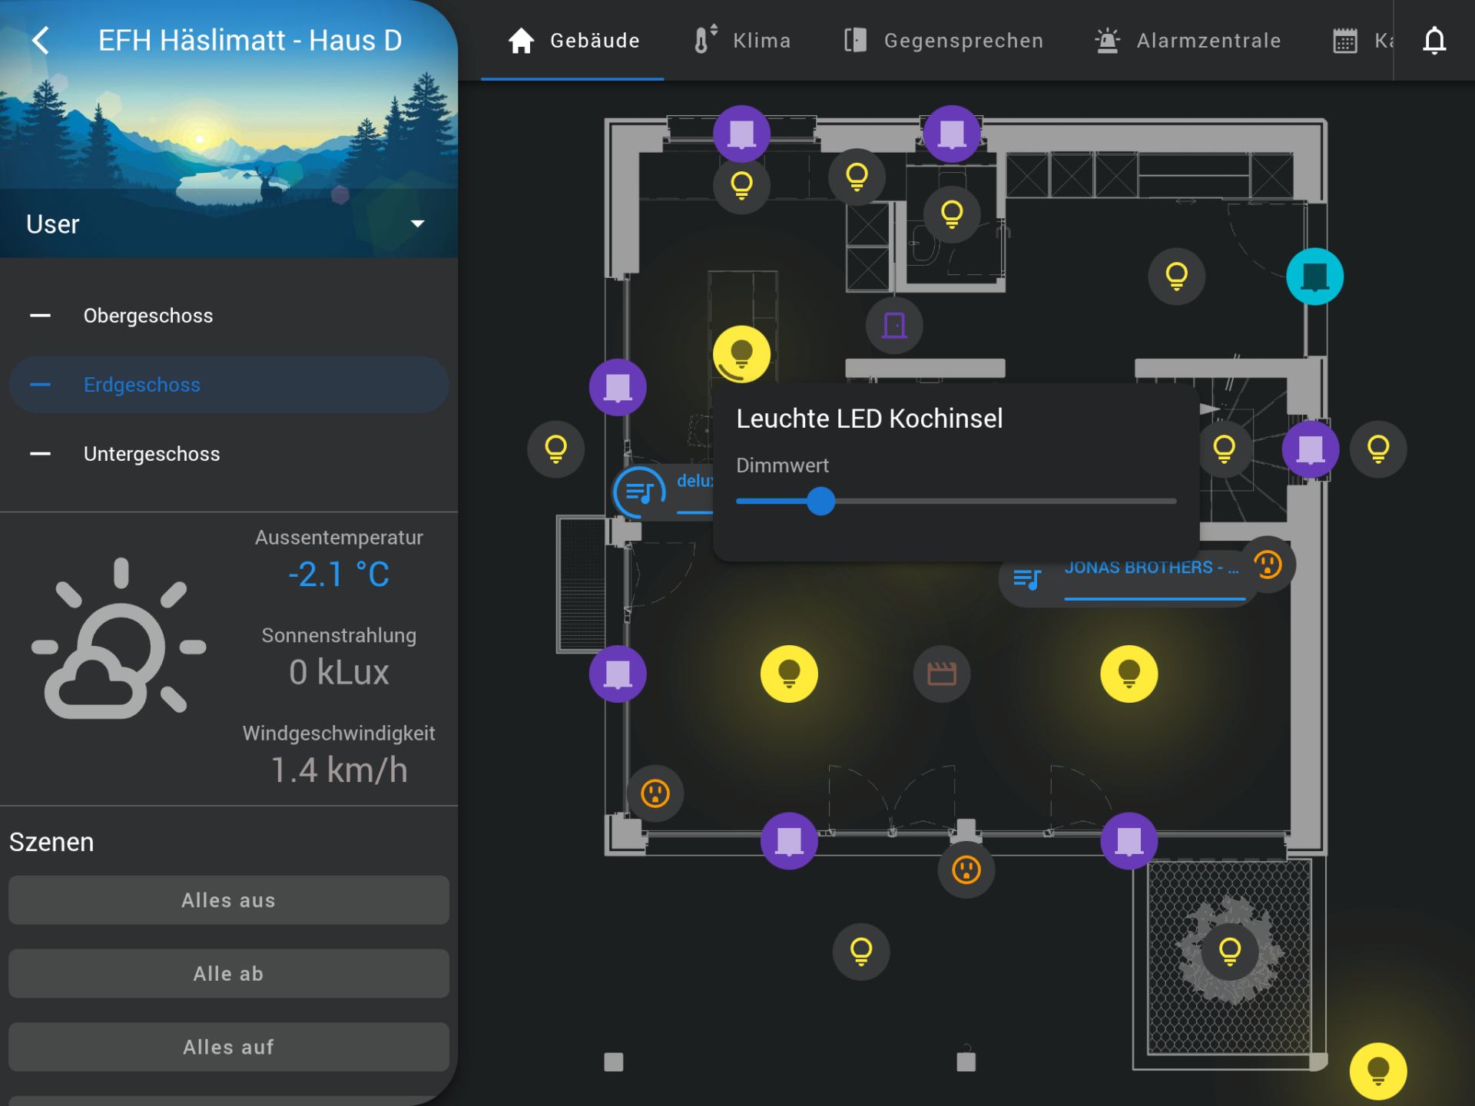Toggle the lit Kochinsel lamp icon
Viewport: 1475px width, 1106px height.
(741, 354)
